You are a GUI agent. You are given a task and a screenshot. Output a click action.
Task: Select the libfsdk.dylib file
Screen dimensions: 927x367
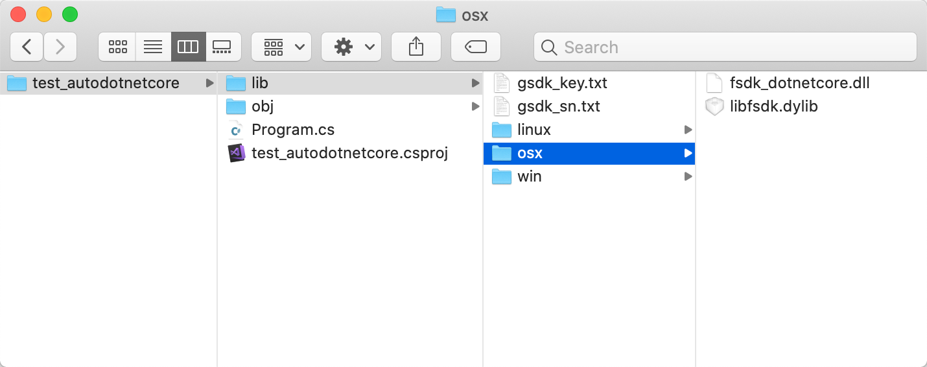[x=773, y=106]
